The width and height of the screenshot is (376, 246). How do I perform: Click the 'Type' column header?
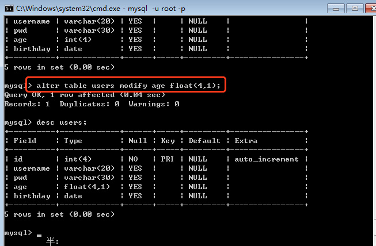pos(73,141)
